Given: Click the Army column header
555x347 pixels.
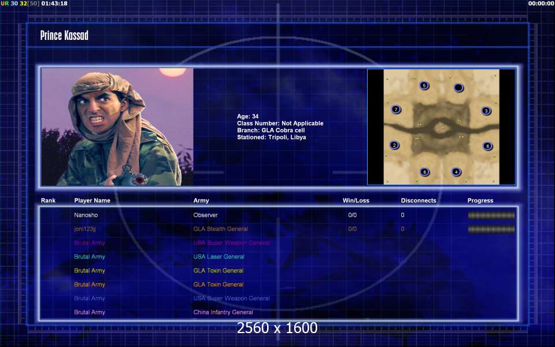Looking at the screenshot, I should pyautogui.click(x=201, y=201).
